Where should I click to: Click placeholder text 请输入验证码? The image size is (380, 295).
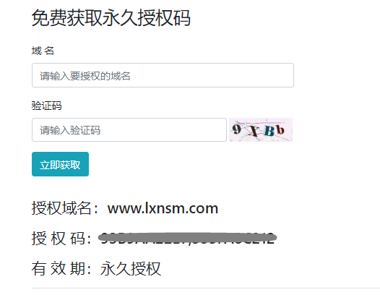click(70, 130)
